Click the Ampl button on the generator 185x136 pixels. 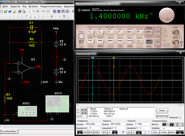(100, 41)
